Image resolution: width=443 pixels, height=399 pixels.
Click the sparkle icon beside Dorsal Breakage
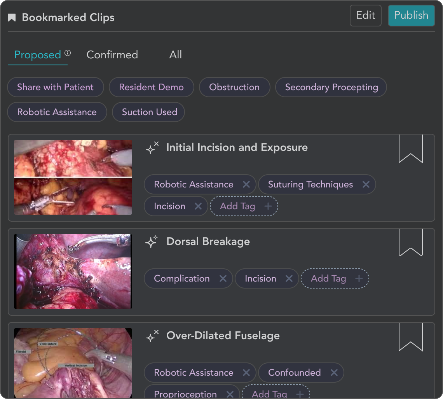[x=152, y=242]
